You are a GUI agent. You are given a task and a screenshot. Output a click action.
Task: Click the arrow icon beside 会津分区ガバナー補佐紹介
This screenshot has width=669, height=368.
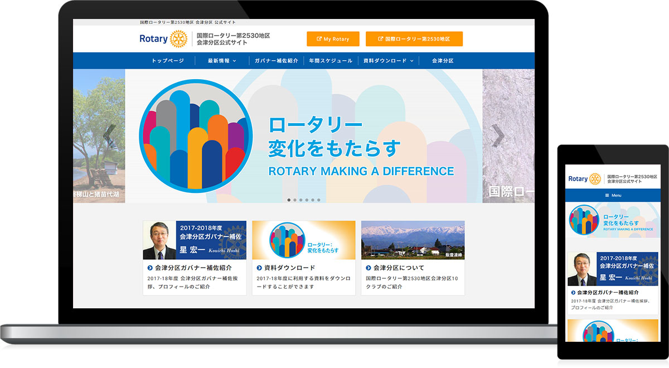click(149, 267)
